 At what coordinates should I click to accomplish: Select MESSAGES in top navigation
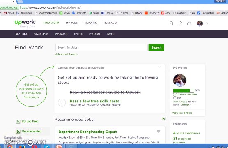(x=111, y=23)
